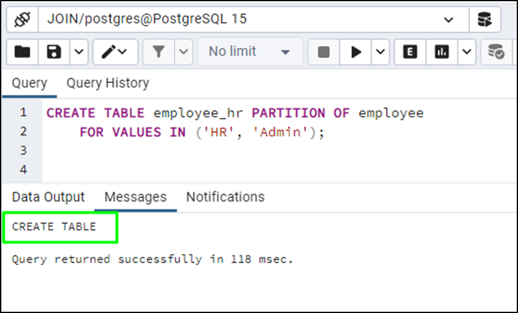
Task: Click line number 4 in the editor gutter
Action: click(23, 170)
